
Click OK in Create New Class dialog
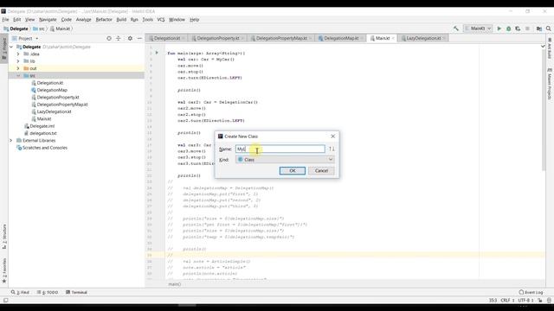click(x=293, y=171)
